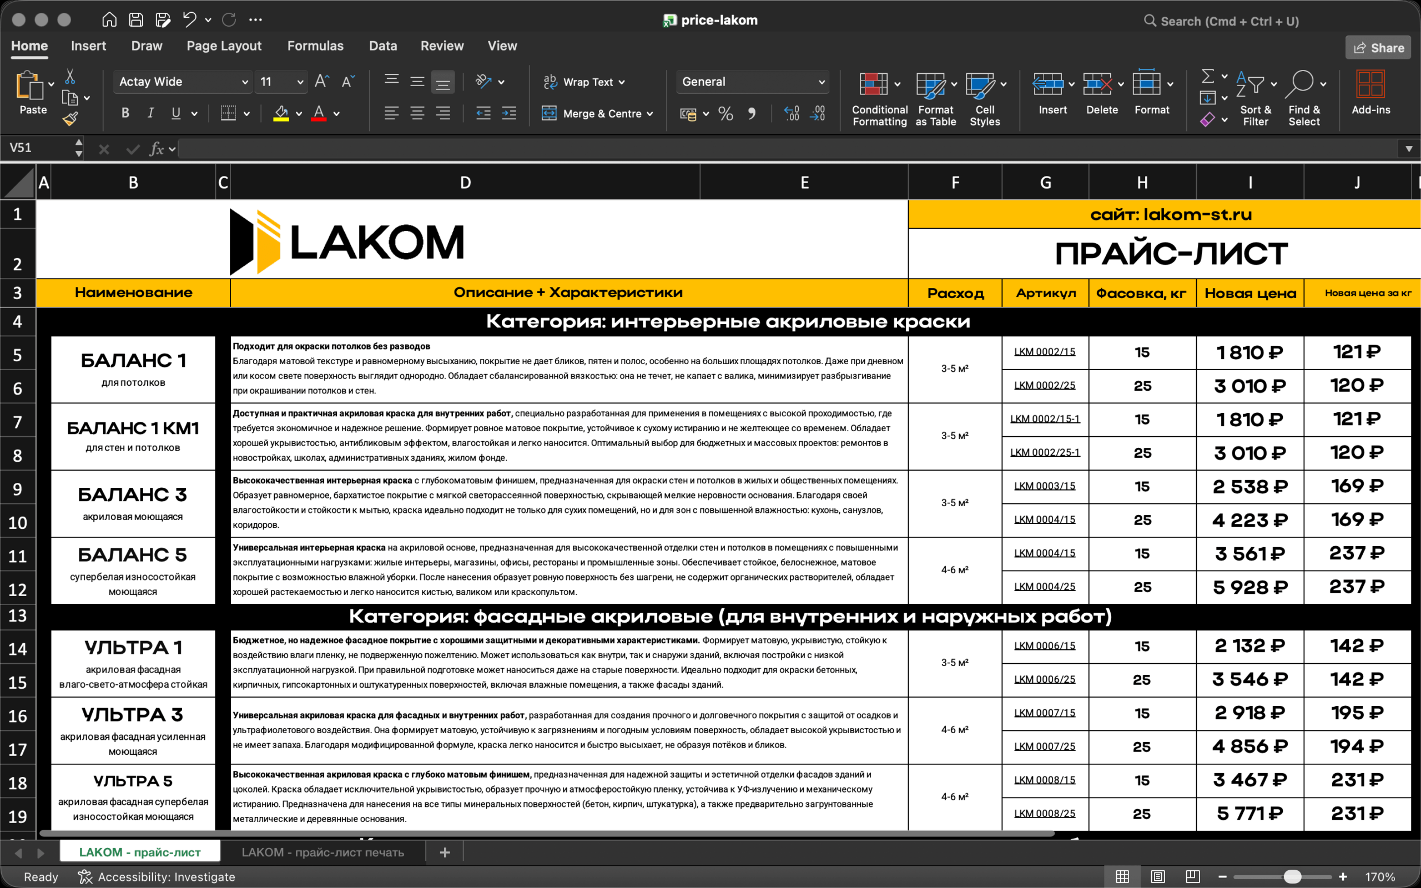Image resolution: width=1421 pixels, height=888 pixels.
Task: Switch to sheet LAKOM - прайс-лист печать
Action: [x=323, y=852]
